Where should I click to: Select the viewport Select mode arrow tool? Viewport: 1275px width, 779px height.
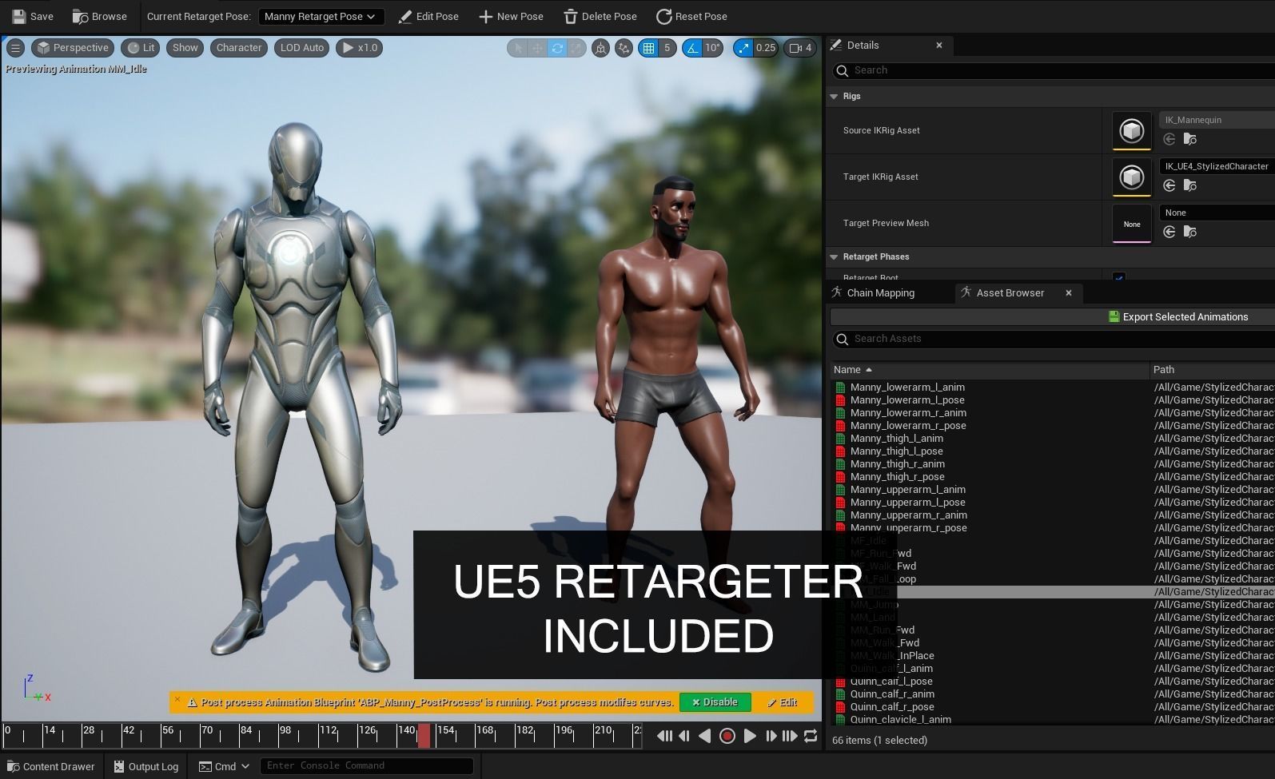518,48
